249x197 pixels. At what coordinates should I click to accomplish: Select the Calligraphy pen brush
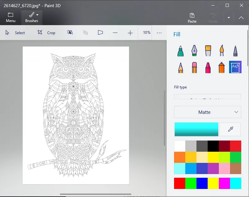(194, 51)
